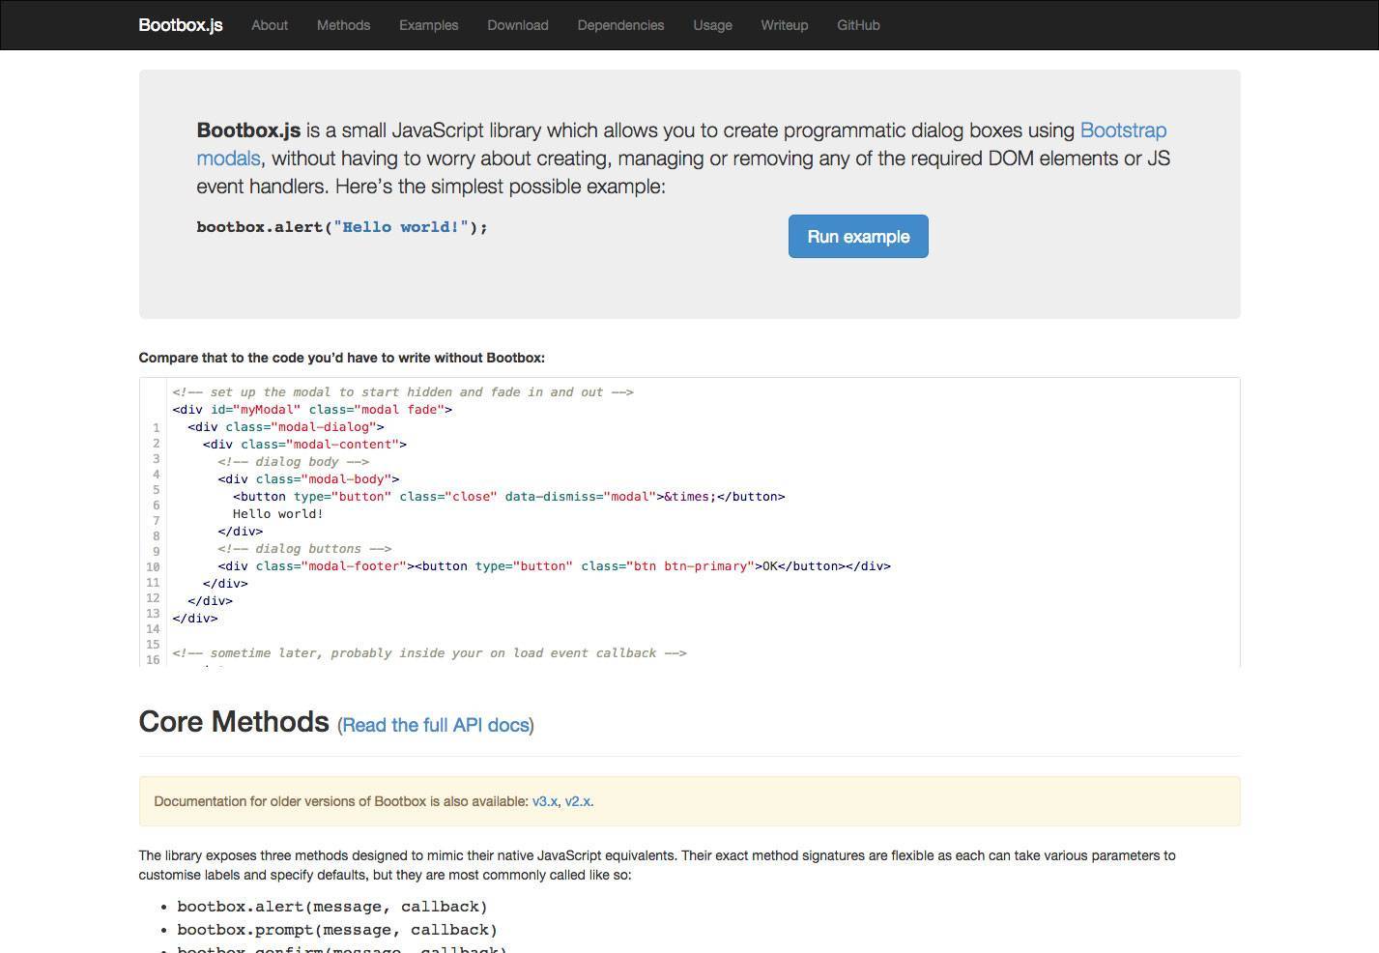Click the Hello world! code line
1379x953 pixels.
278,514
